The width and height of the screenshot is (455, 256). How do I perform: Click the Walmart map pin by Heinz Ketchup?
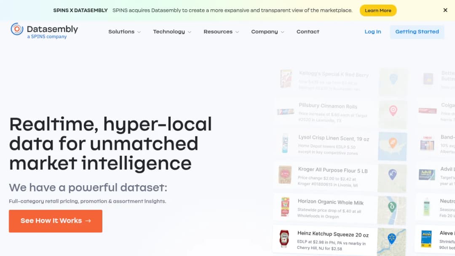(x=392, y=239)
